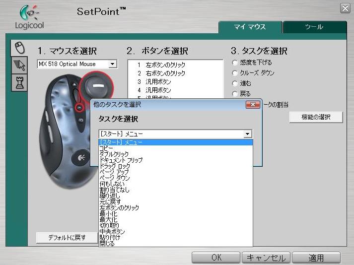Choose ドラッグ ロック from the list
354x265 pixels.
coord(176,166)
